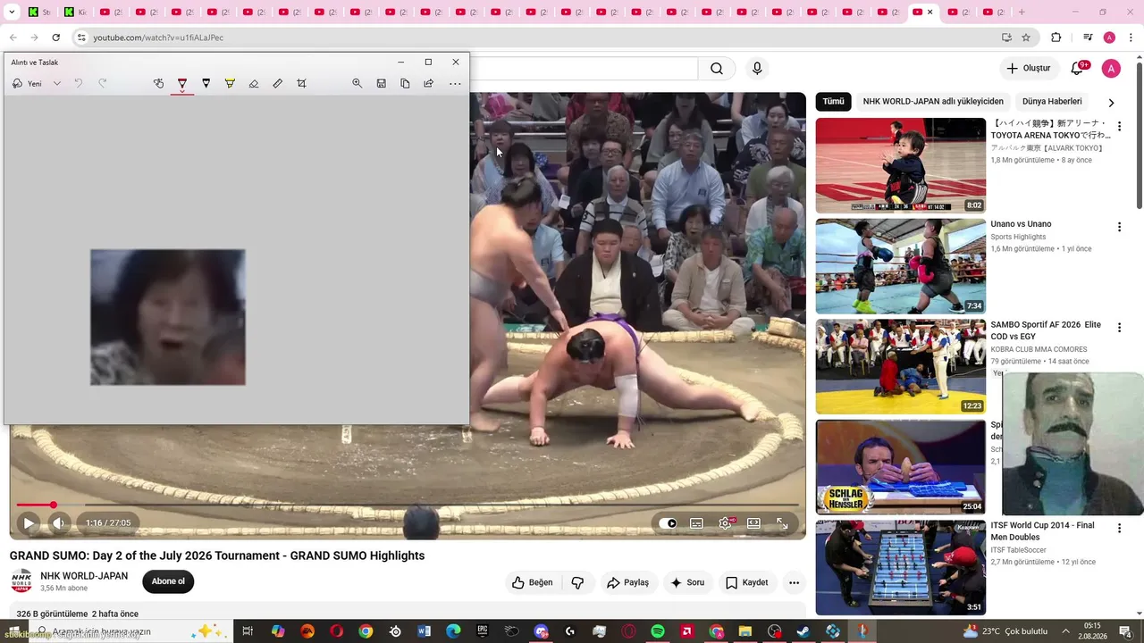
Task: Enter fullscreen in the video player
Action: point(782,523)
